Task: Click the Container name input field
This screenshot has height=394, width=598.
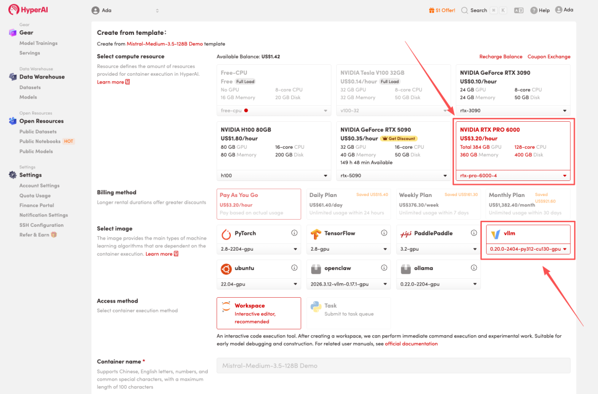Action: click(x=393, y=366)
